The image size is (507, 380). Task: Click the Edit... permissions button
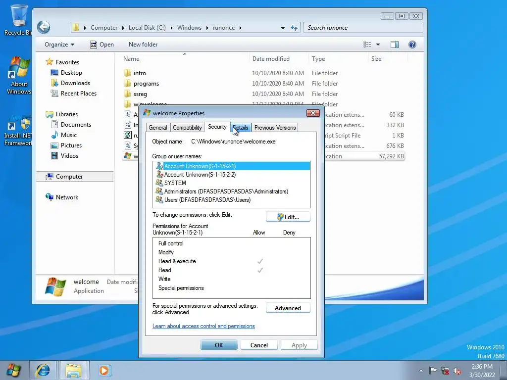point(288,217)
